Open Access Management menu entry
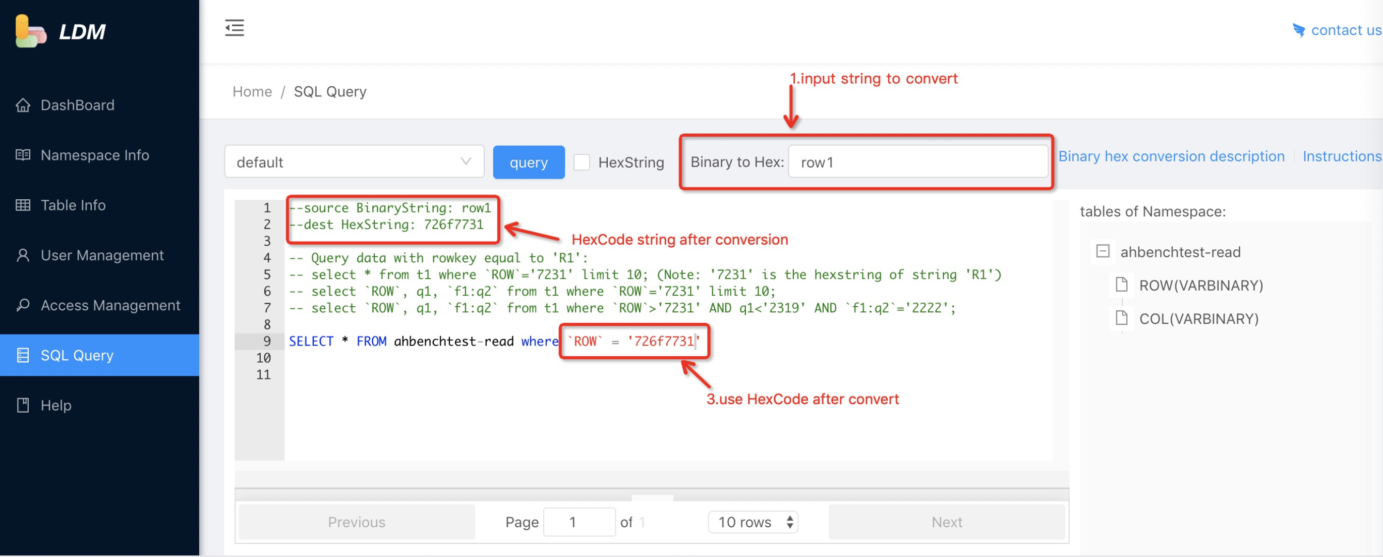The image size is (1383, 557). (x=99, y=305)
